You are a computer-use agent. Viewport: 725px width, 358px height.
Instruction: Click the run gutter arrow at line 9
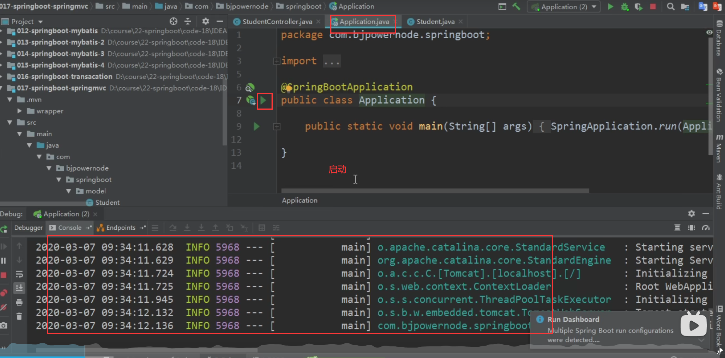256,126
